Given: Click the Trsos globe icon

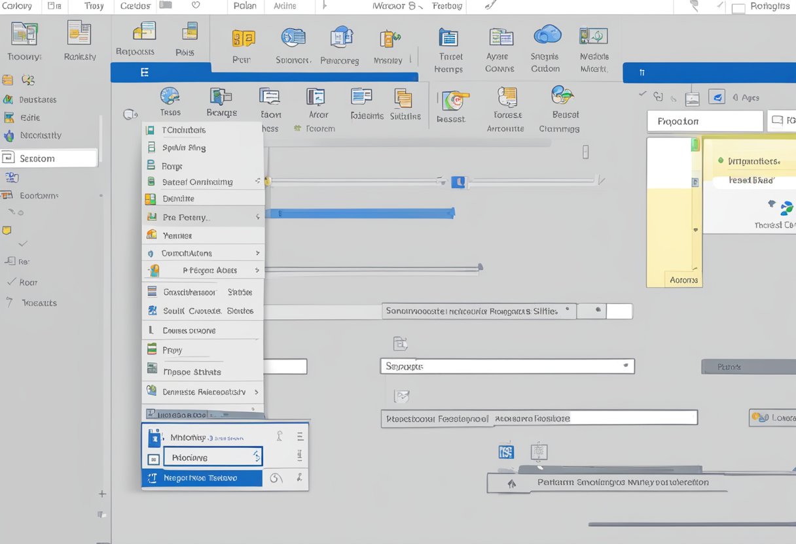Looking at the screenshot, I should pos(170,96).
